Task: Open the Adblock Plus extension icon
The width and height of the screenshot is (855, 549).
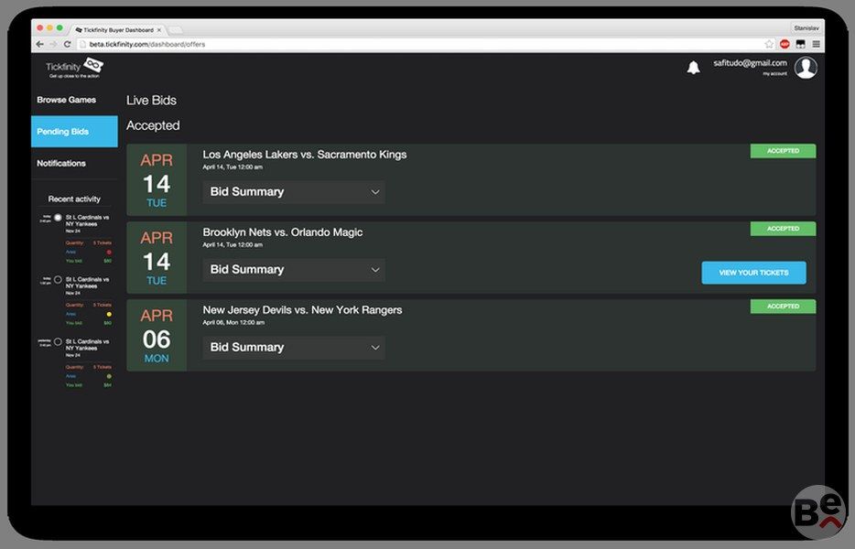Action: coord(785,44)
